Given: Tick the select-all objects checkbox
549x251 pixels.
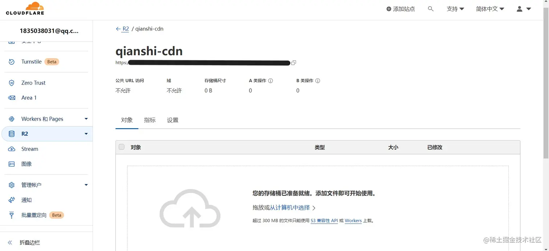Looking at the screenshot, I should (x=122, y=147).
